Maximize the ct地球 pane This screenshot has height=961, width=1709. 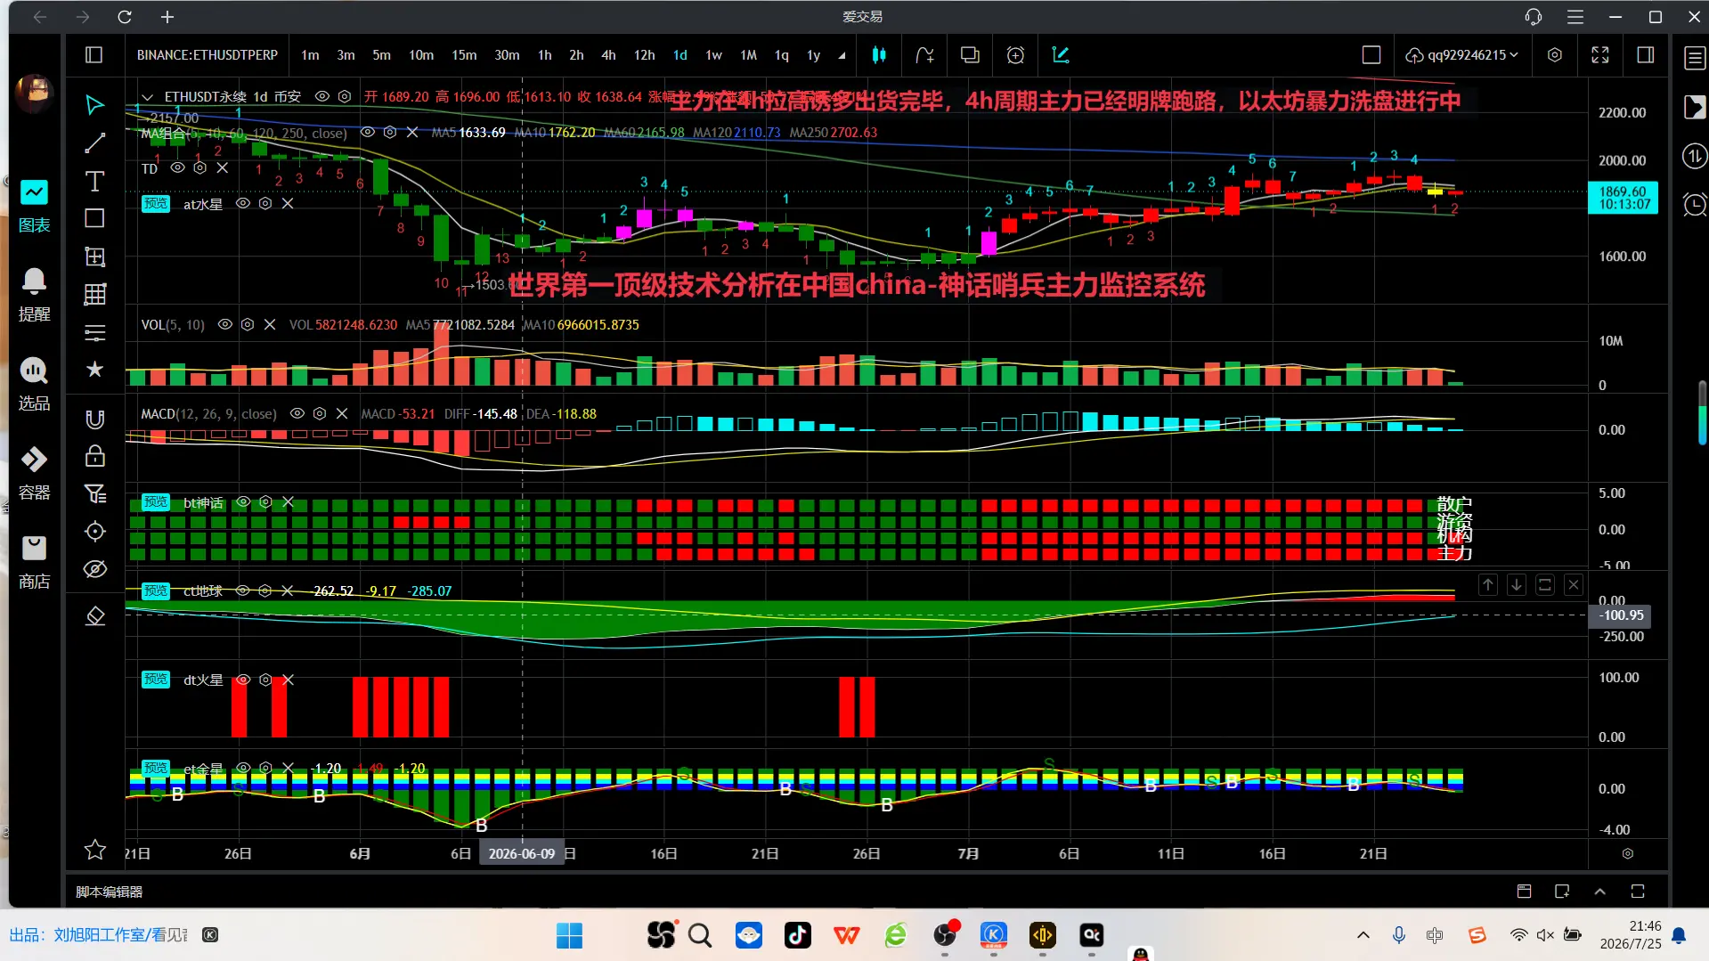(x=1545, y=585)
